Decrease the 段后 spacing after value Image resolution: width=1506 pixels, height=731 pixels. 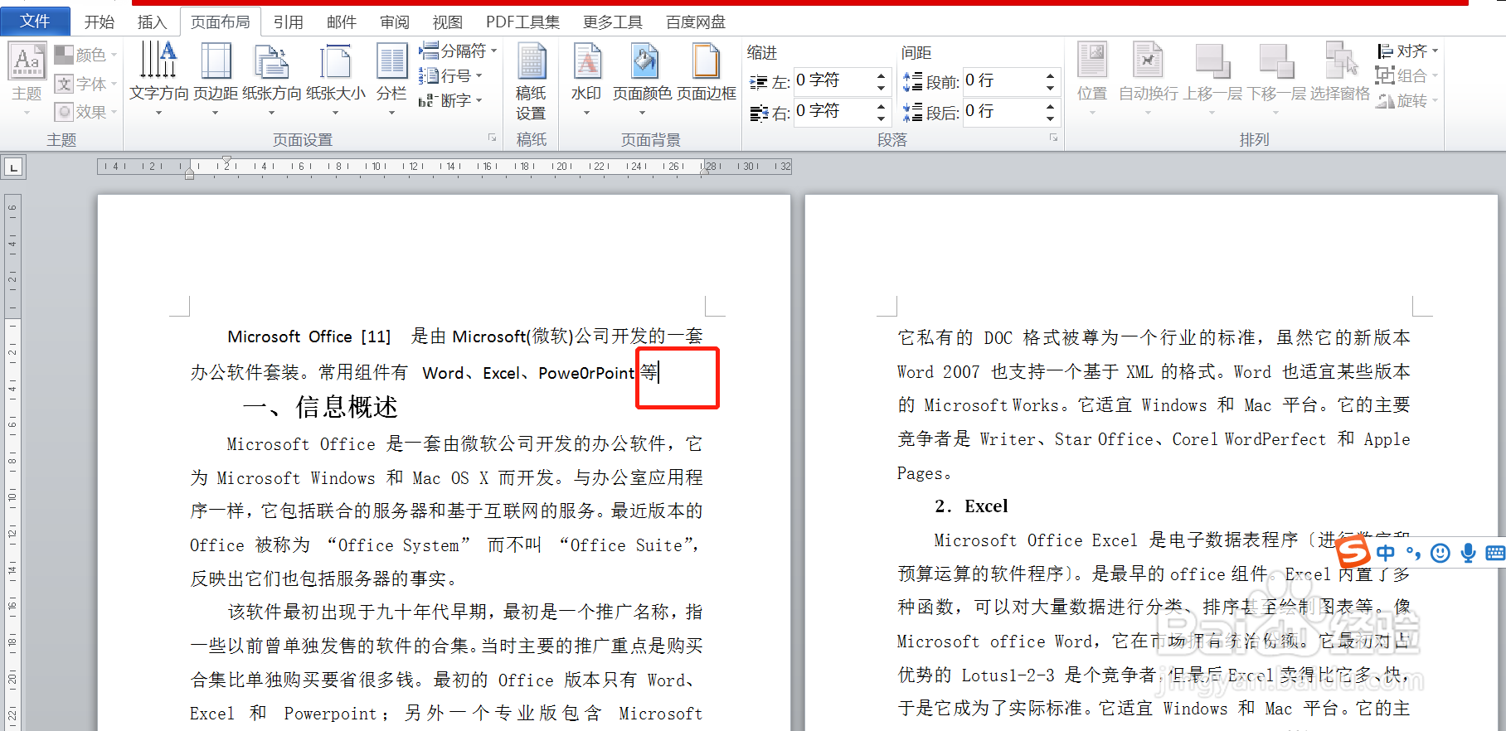point(1050,118)
